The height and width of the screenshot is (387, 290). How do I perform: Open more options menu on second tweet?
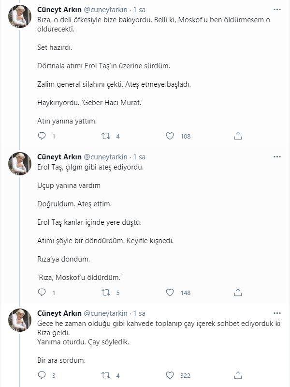pyautogui.click(x=277, y=157)
